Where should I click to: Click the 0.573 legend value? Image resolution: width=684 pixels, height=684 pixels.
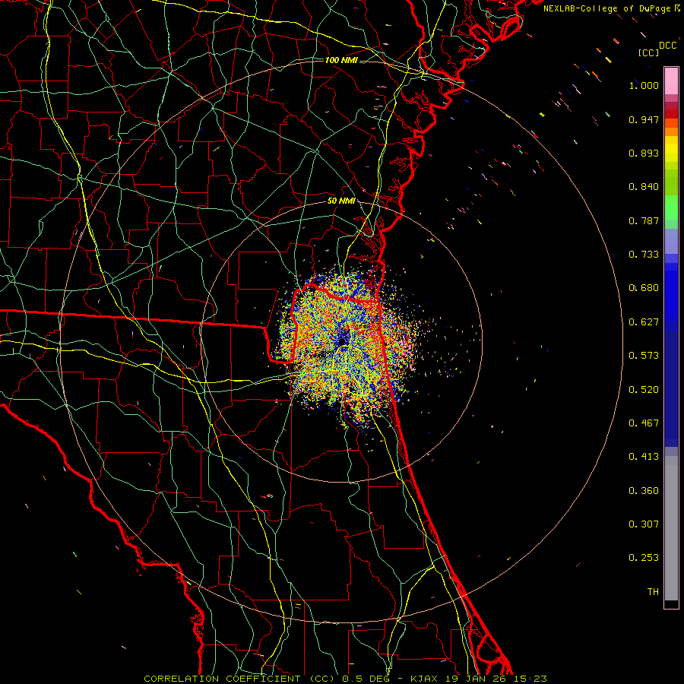point(644,356)
